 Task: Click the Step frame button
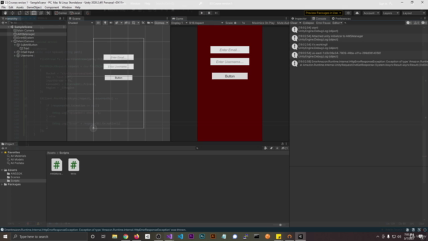[x=216, y=13]
